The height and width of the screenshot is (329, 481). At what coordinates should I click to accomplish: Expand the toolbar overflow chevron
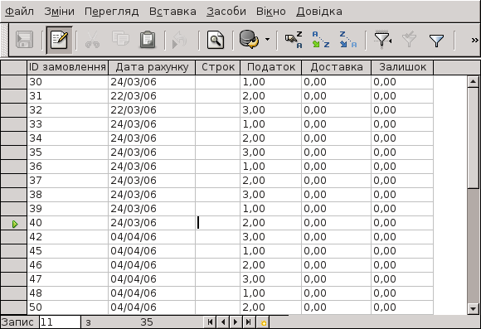[x=474, y=40]
